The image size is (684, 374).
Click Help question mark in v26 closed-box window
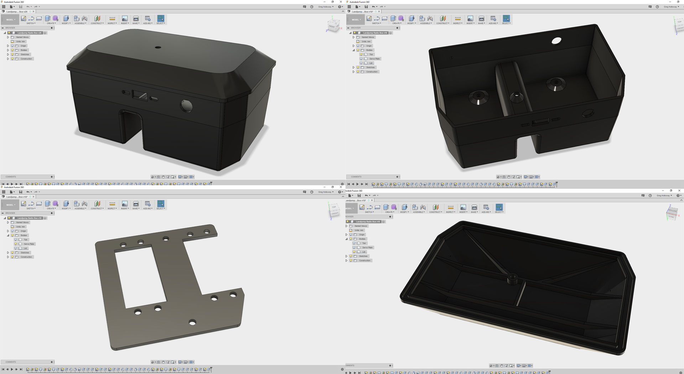tap(340, 7)
